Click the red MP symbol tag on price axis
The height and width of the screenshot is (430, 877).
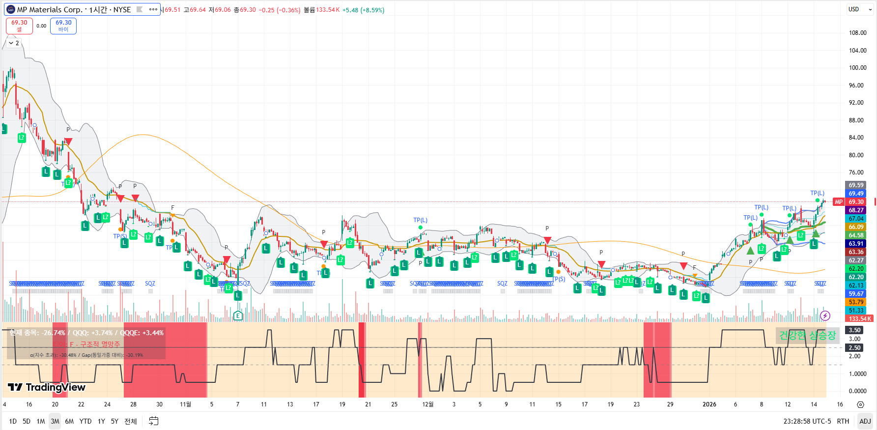839,202
